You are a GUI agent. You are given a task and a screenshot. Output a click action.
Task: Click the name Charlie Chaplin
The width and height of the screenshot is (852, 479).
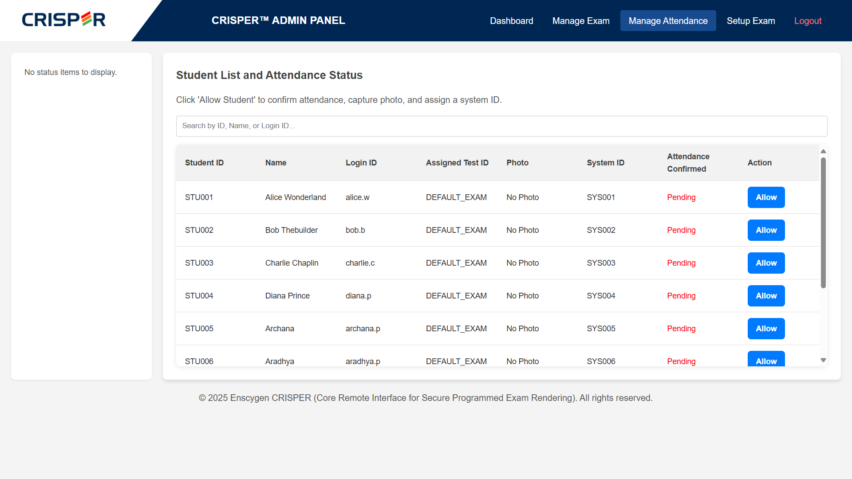point(292,263)
